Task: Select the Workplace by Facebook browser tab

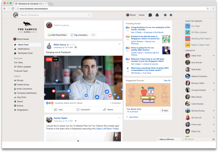Action: [31, 4]
